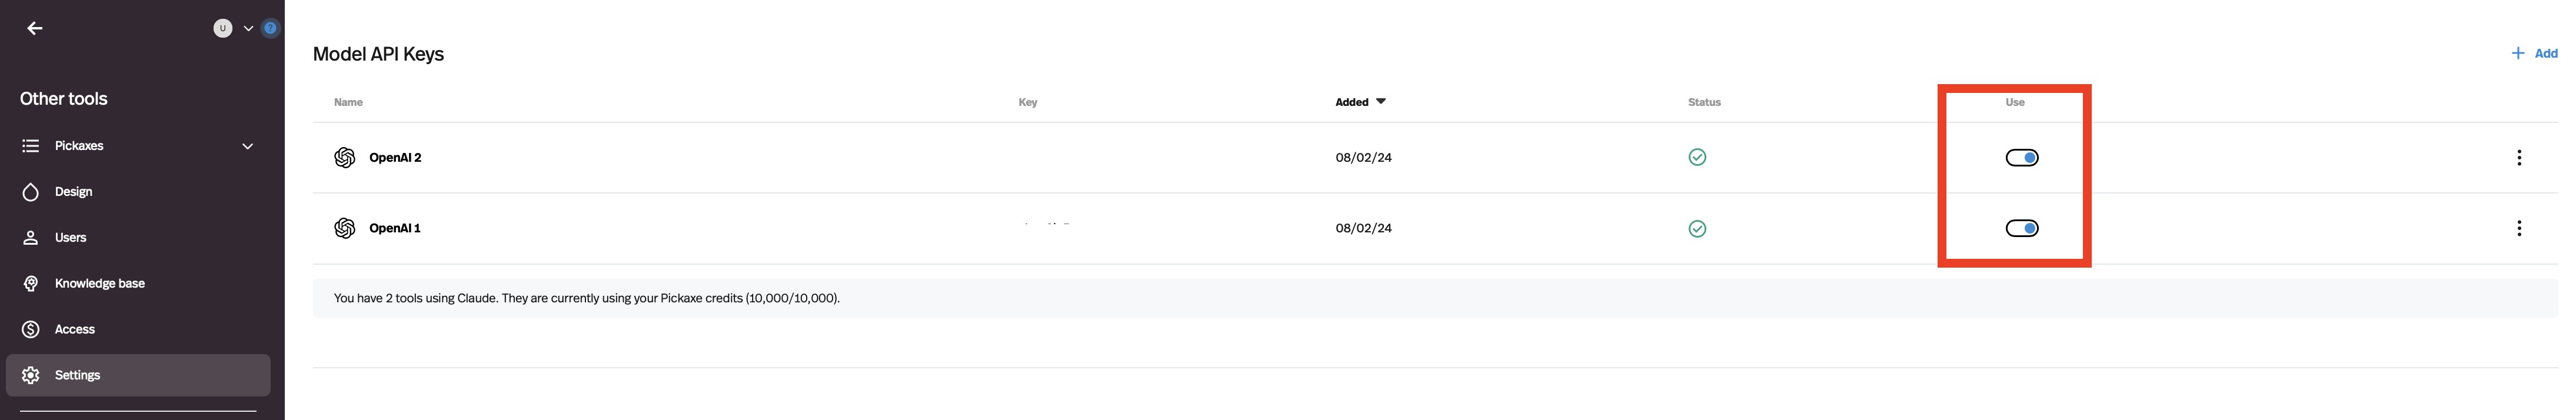Open three-dot menu for OpenAI 1
2576x420 pixels.
2519,228
